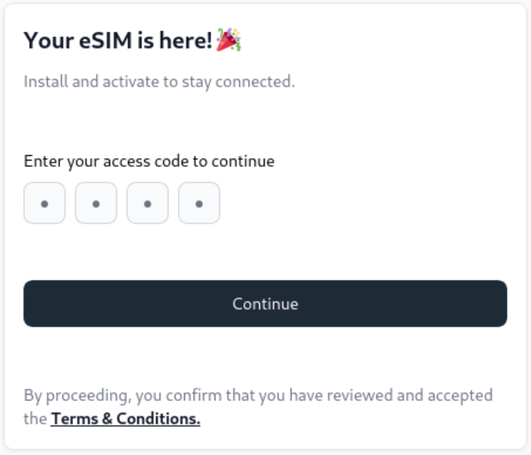Image resolution: width=531 pixels, height=455 pixels.
Task: Click the "Enter your access code" label
Action: tap(149, 162)
